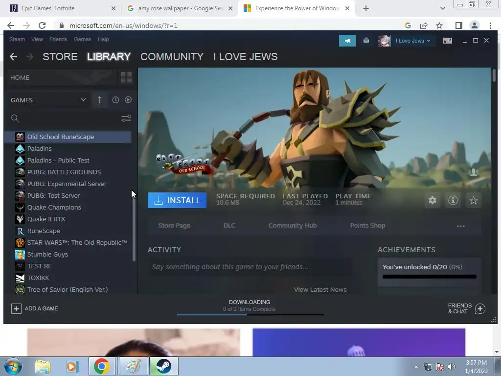
Task: Reload the page in Chrome
Action: [x=42, y=25]
